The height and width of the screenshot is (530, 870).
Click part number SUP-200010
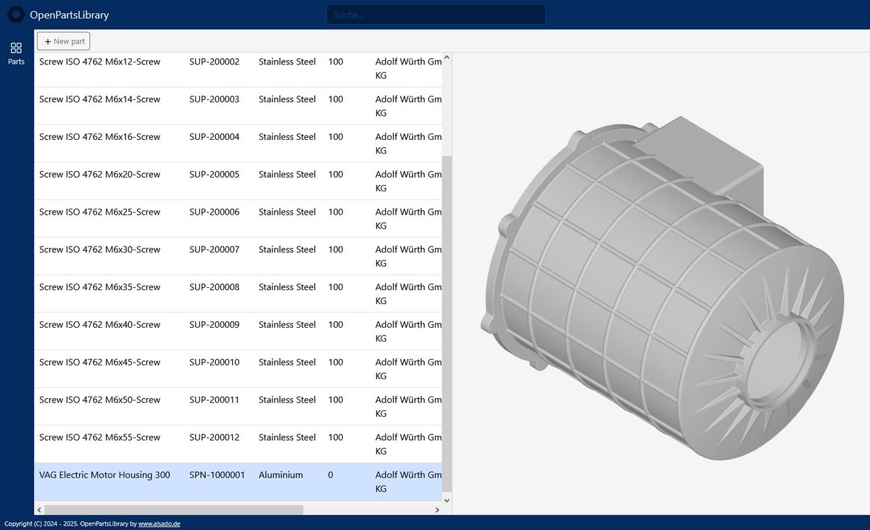point(214,363)
